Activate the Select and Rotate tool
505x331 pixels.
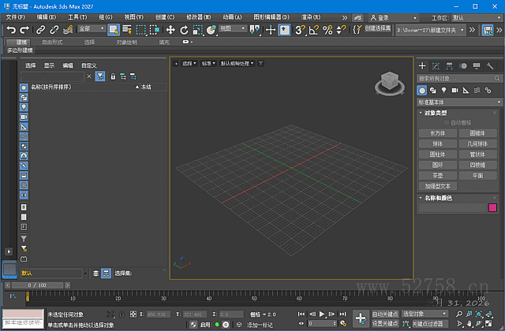184,30
